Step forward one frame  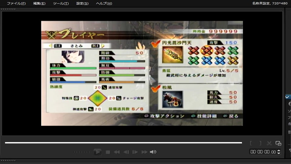click(x=135, y=152)
